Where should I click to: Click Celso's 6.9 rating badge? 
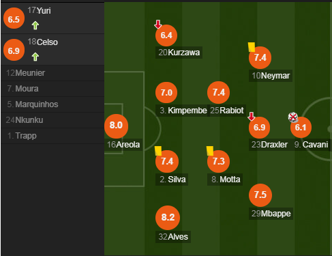tap(14, 51)
